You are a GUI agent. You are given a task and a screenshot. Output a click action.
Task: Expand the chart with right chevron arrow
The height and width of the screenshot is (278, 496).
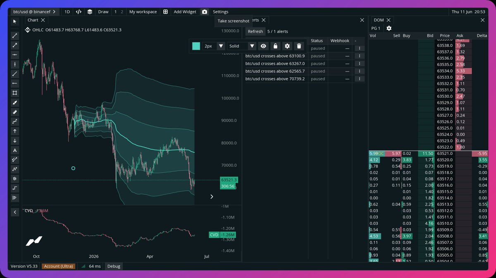(212, 197)
